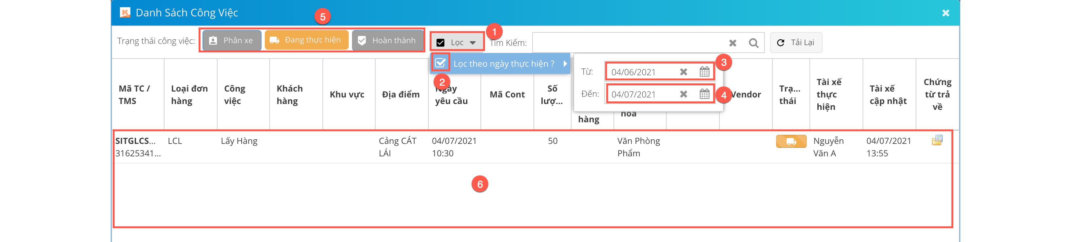Click the orange truck status icon in row

(791, 142)
